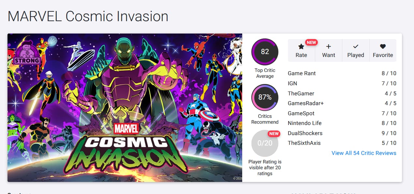Open View All 54 Critic Reviews
The height and width of the screenshot is (194, 414).
[x=364, y=153]
